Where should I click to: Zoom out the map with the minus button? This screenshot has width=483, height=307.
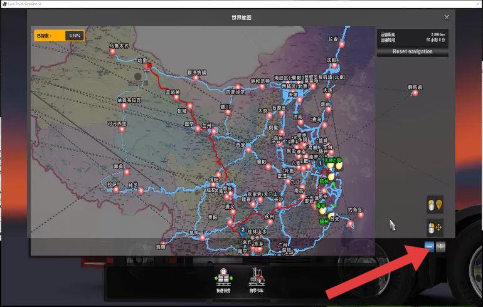click(429, 246)
